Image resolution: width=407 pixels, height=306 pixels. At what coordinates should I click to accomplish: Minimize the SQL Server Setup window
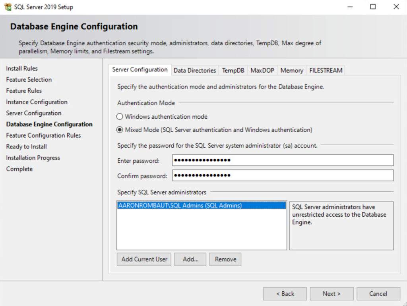click(x=350, y=7)
